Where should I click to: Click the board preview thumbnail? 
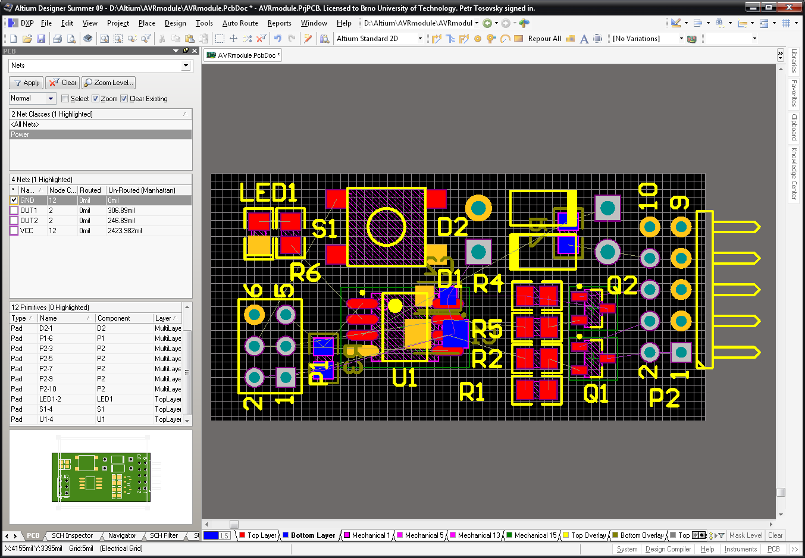(101, 477)
